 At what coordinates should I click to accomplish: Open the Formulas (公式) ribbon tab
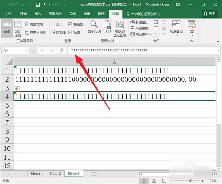73,14
